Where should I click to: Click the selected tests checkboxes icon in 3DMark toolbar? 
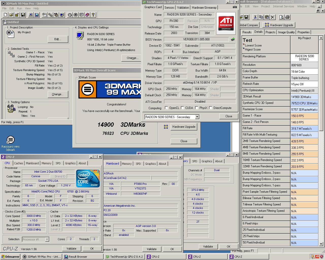(x=50, y=15)
